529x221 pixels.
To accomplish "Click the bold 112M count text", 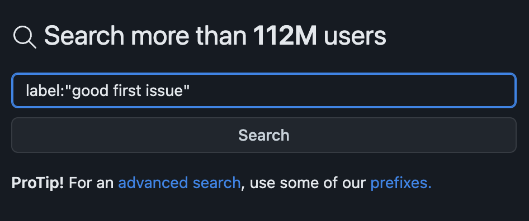I will point(285,36).
